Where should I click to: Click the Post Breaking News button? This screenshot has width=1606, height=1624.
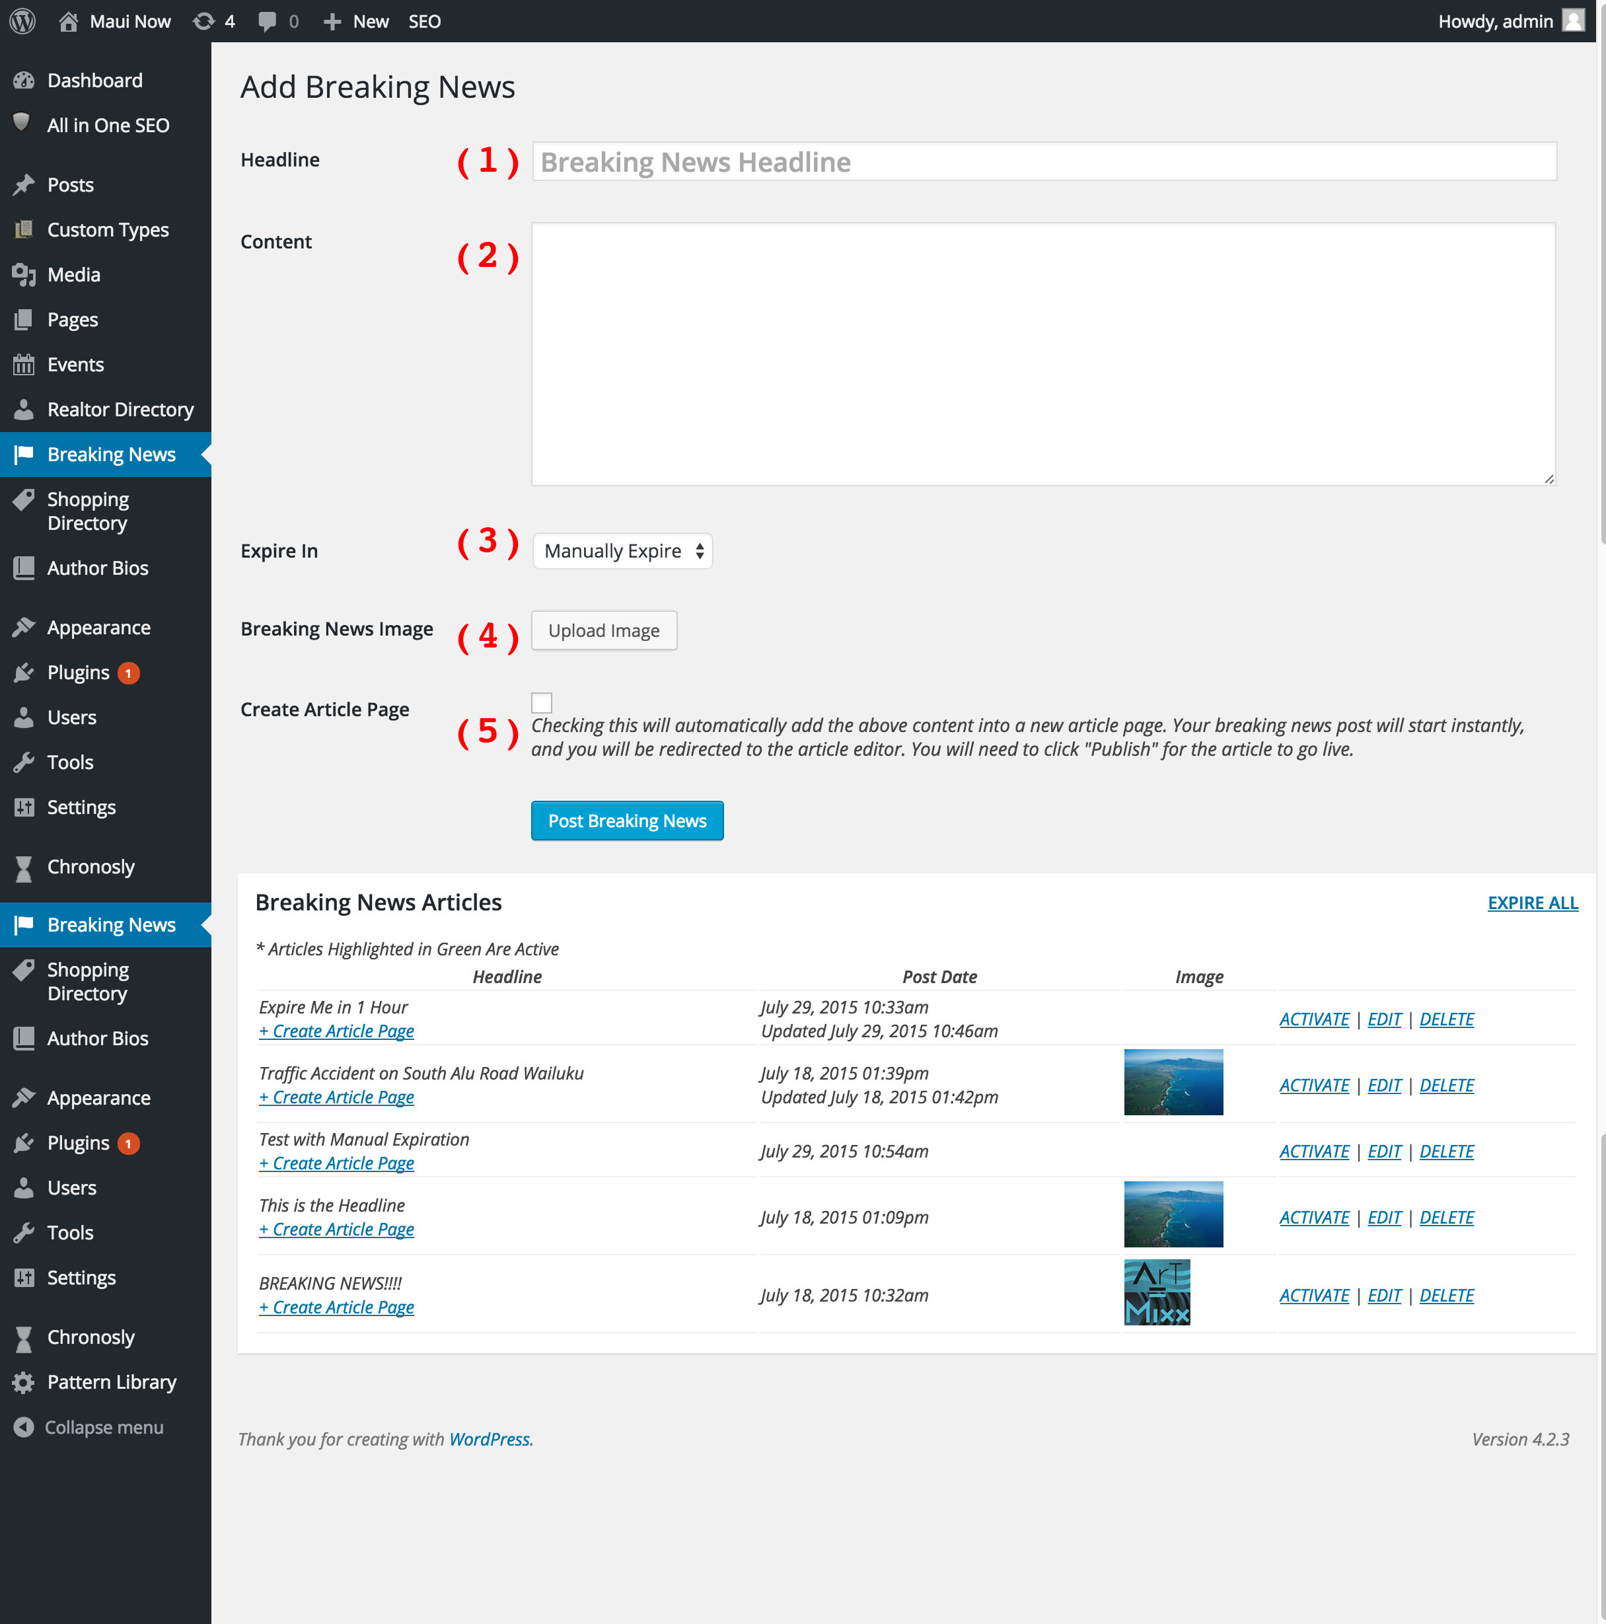click(x=627, y=821)
